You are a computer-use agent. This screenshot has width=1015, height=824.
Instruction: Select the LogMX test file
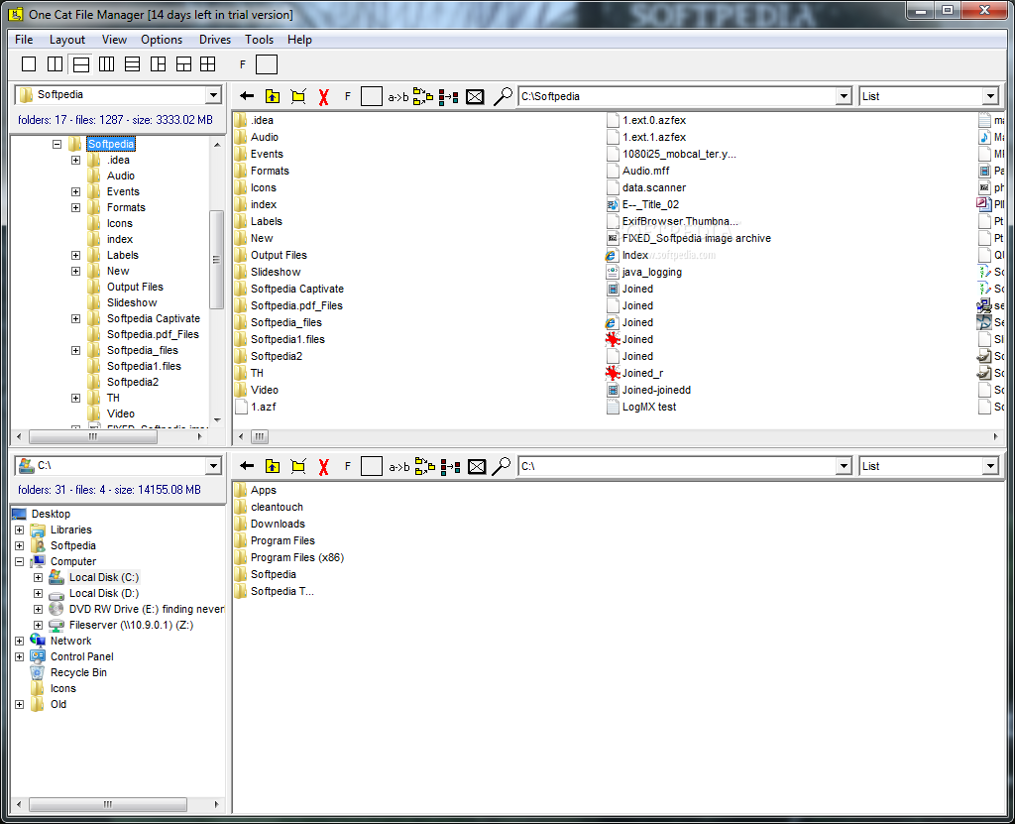point(649,407)
